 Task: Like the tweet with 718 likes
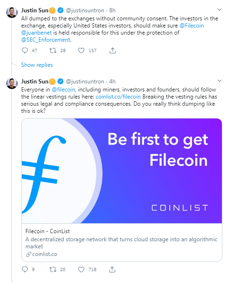(81, 269)
